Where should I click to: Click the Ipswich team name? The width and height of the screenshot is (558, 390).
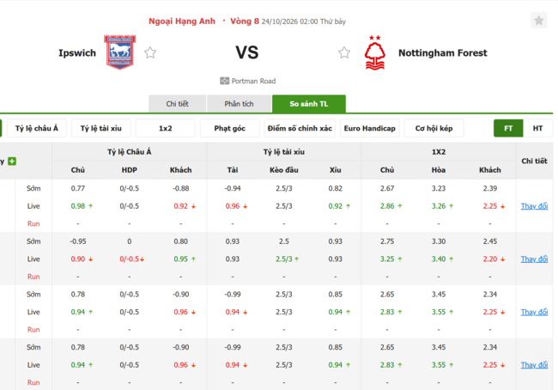[77, 53]
